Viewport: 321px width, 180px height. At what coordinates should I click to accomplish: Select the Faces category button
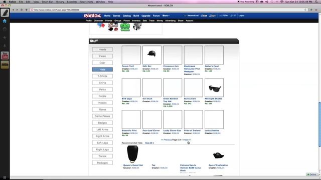click(x=102, y=56)
